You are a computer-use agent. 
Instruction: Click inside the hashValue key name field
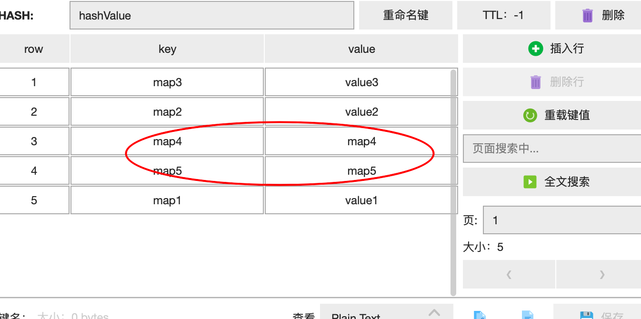click(211, 15)
